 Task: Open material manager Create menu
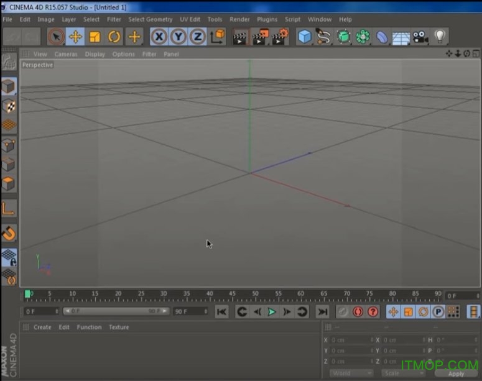(42, 327)
